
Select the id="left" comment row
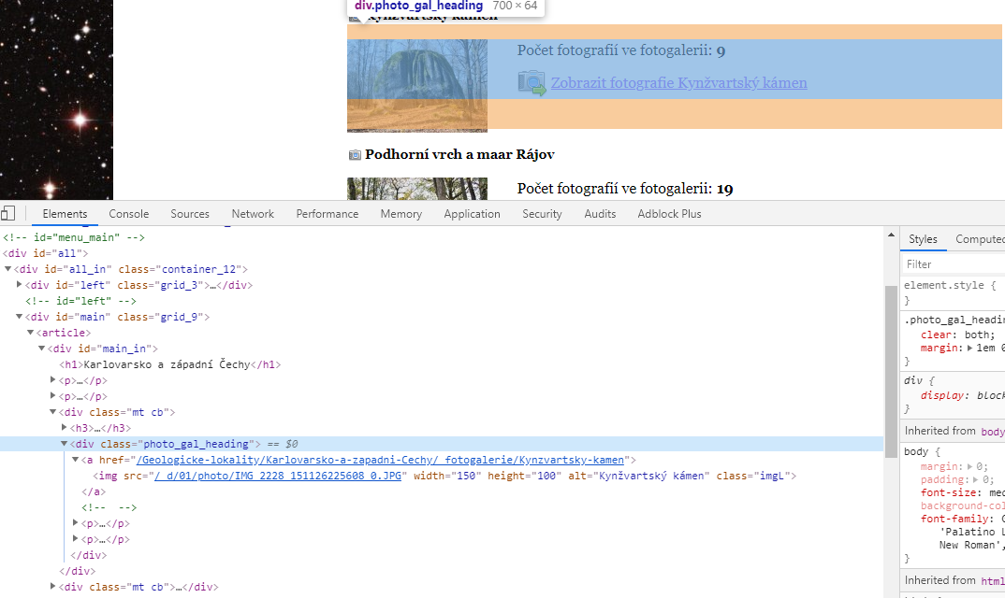pyautogui.click(x=80, y=301)
